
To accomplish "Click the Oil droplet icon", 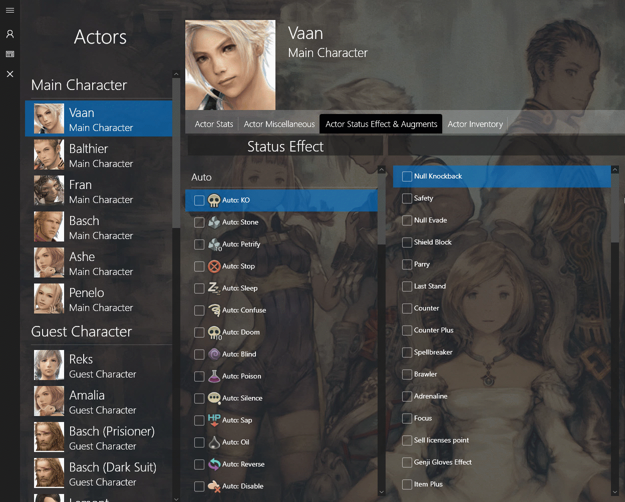I will 214,442.
